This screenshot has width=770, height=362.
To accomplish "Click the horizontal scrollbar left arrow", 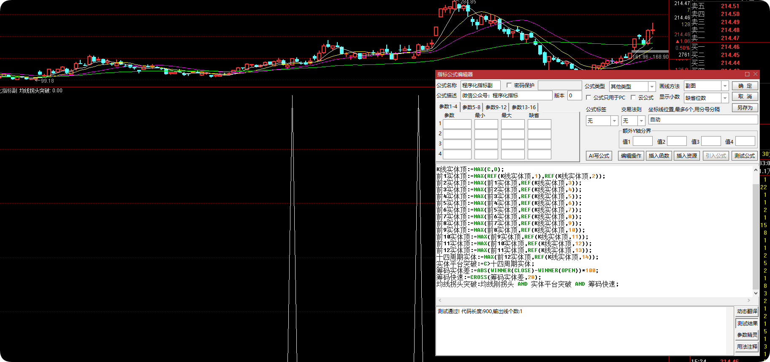I will pyautogui.click(x=440, y=300).
